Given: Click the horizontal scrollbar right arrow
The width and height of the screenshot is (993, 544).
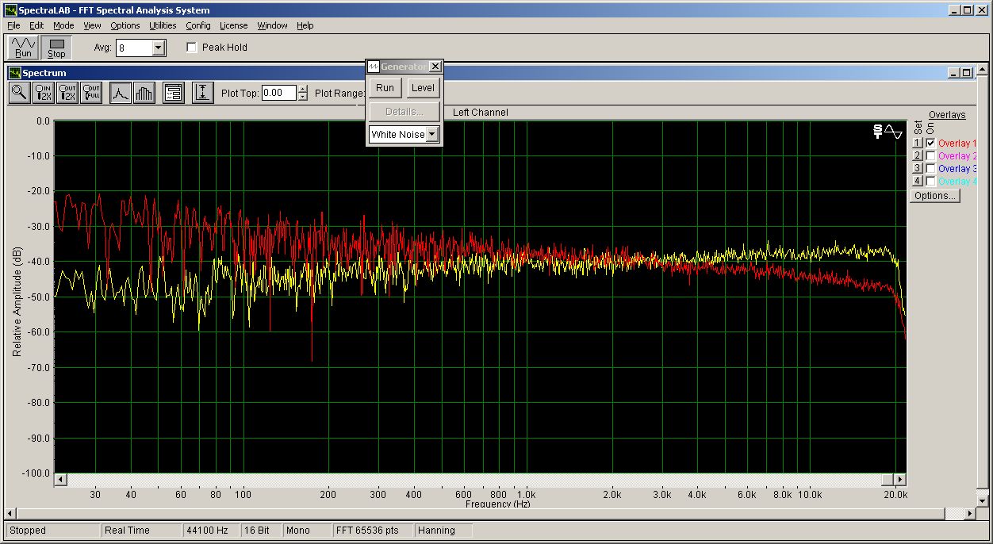Looking at the screenshot, I should [899, 480].
